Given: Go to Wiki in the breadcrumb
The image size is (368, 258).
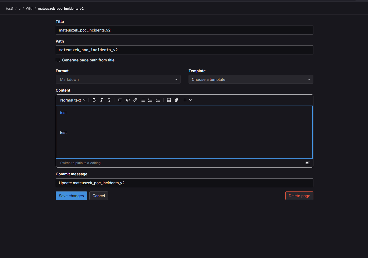Looking at the screenshot, I should point(29,9).
